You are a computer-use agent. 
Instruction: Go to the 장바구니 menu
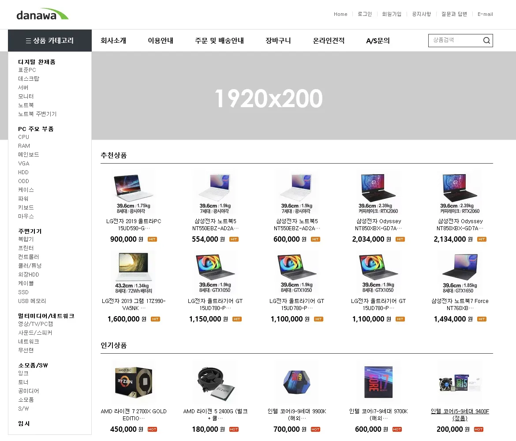(x=278, y=41)
